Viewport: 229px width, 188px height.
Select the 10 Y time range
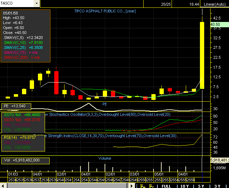click(x=184, y=186)
